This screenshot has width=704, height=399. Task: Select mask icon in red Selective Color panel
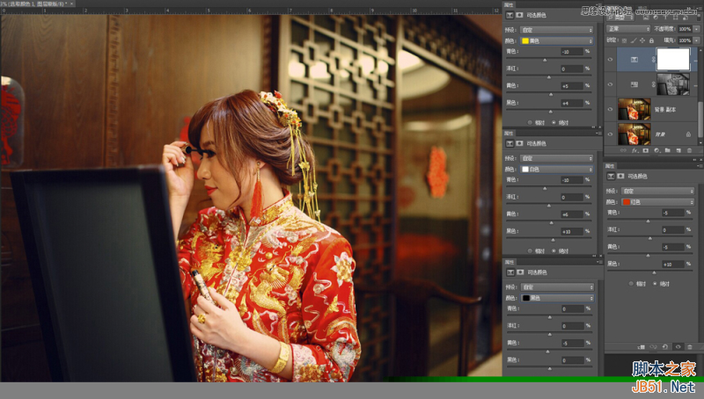[621, 176]
